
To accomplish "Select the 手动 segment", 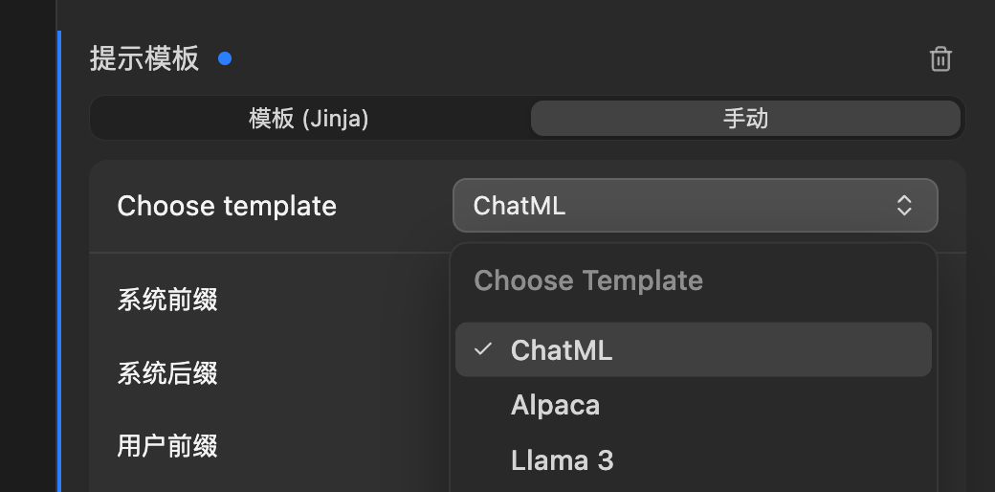I will coord(745,119).
